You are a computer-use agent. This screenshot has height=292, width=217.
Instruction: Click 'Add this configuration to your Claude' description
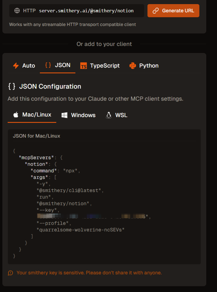[x=95, y=99]
